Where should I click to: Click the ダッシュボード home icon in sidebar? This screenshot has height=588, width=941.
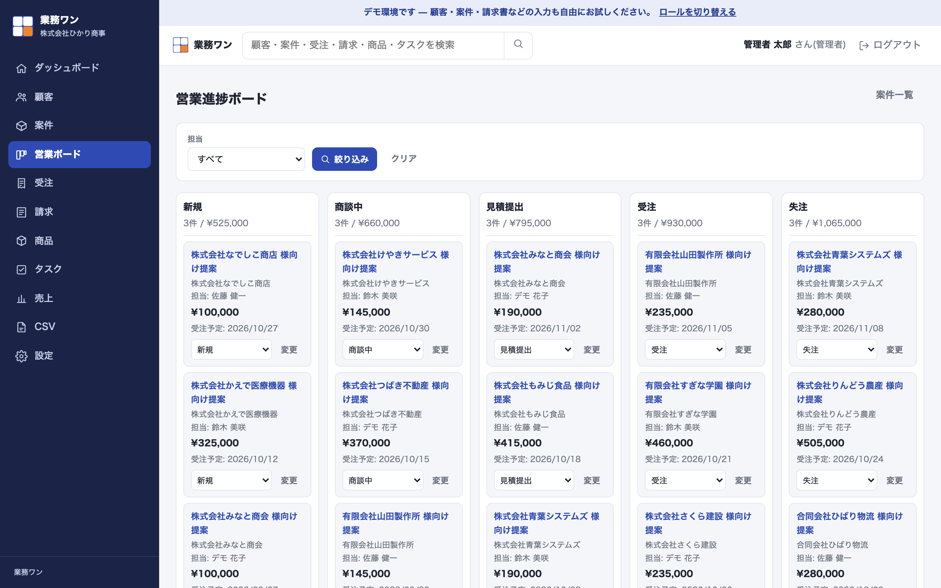coord(21,68)
